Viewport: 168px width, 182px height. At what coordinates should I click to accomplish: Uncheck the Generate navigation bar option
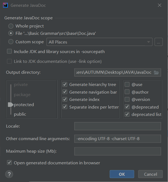(65, 92)
